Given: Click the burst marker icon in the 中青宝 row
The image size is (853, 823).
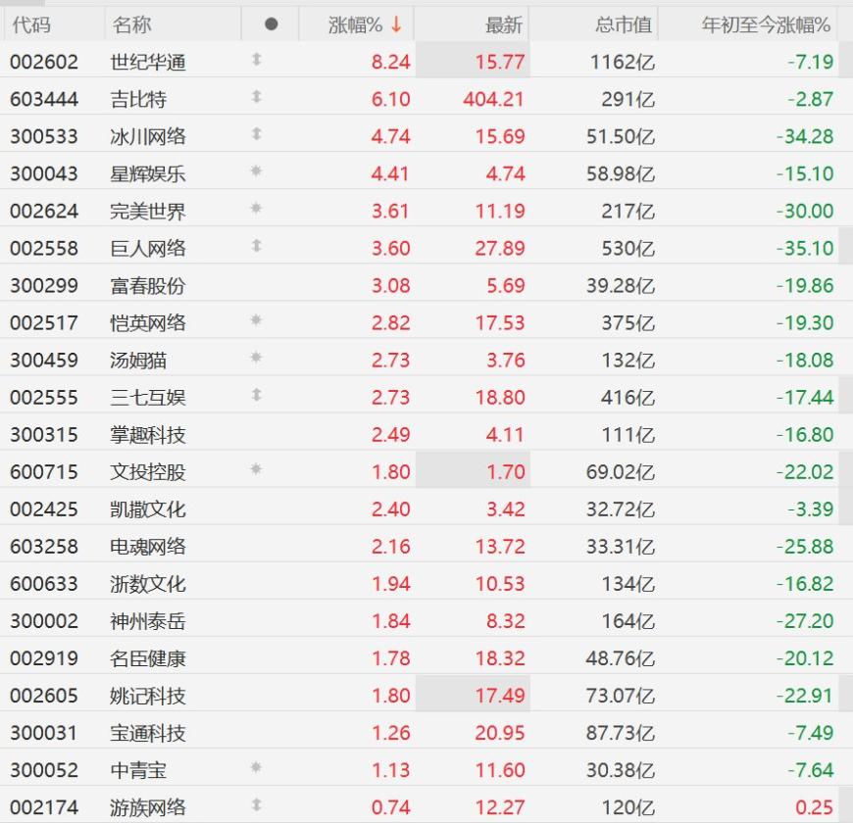Looking at the screenshot, I should click(x=256, y=767).
